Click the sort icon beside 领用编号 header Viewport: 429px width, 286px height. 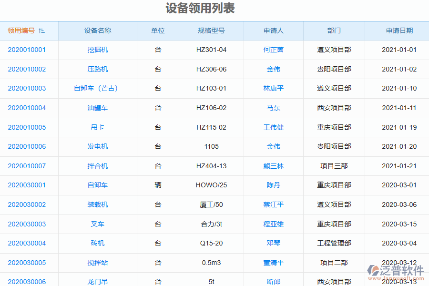(41, 30)
